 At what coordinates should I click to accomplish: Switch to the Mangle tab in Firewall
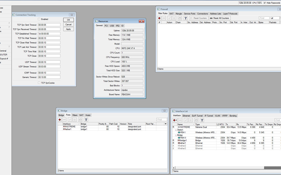(179, 14)
